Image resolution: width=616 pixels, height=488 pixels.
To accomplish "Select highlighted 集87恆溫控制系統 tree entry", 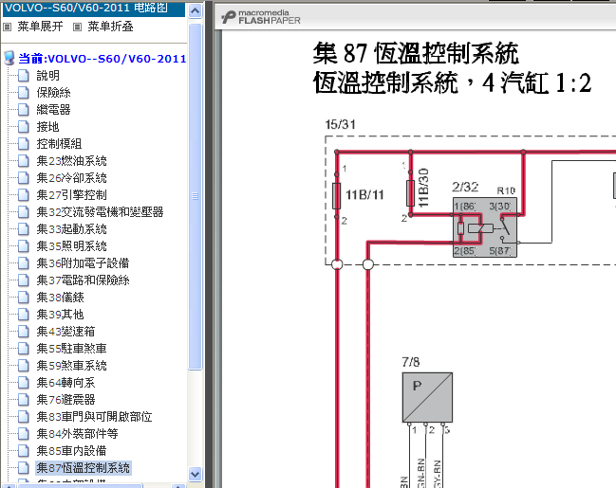I will pyautogui.click(x=83, y=468).
